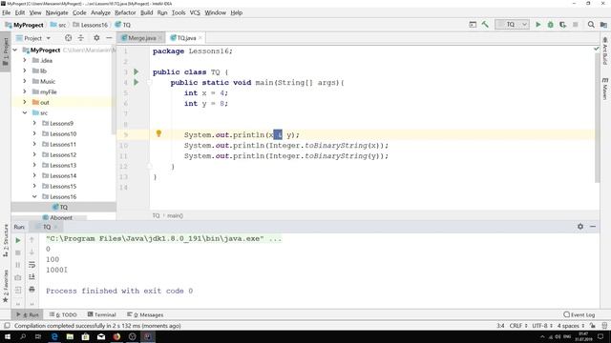The height and width of the screenshot is (343, 611).
Task: Open the VCS menu
Action: (195, 12)
